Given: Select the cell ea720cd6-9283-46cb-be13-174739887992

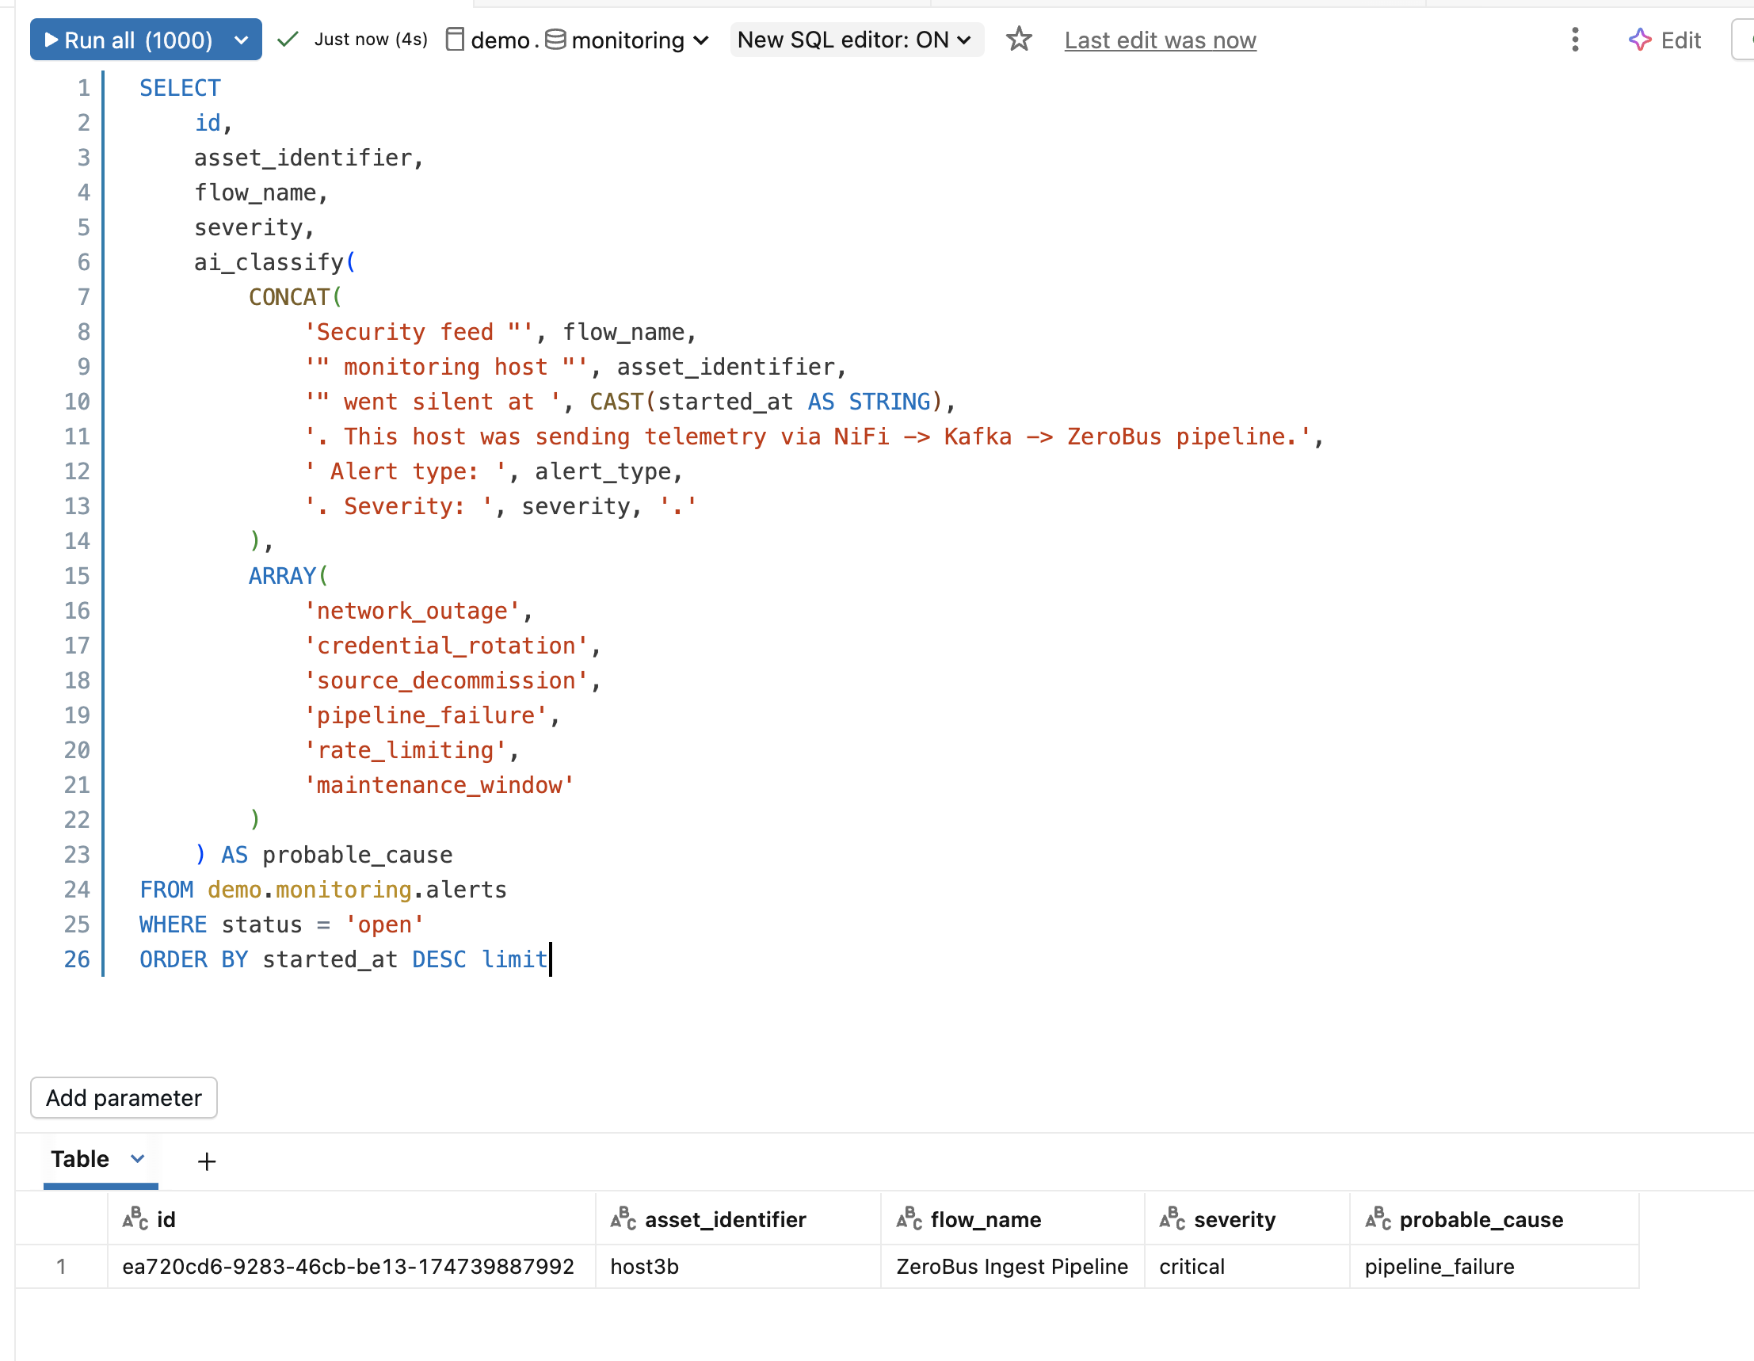Looking at the screenshot, I should [x=351, y=1267].
